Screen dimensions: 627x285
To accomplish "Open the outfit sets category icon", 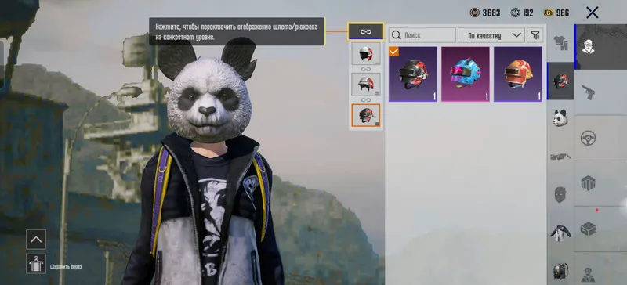I will click(560, 43).
